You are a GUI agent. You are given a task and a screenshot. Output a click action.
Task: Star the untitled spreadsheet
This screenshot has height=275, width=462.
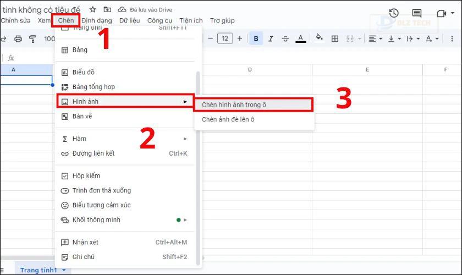[93, 9]
